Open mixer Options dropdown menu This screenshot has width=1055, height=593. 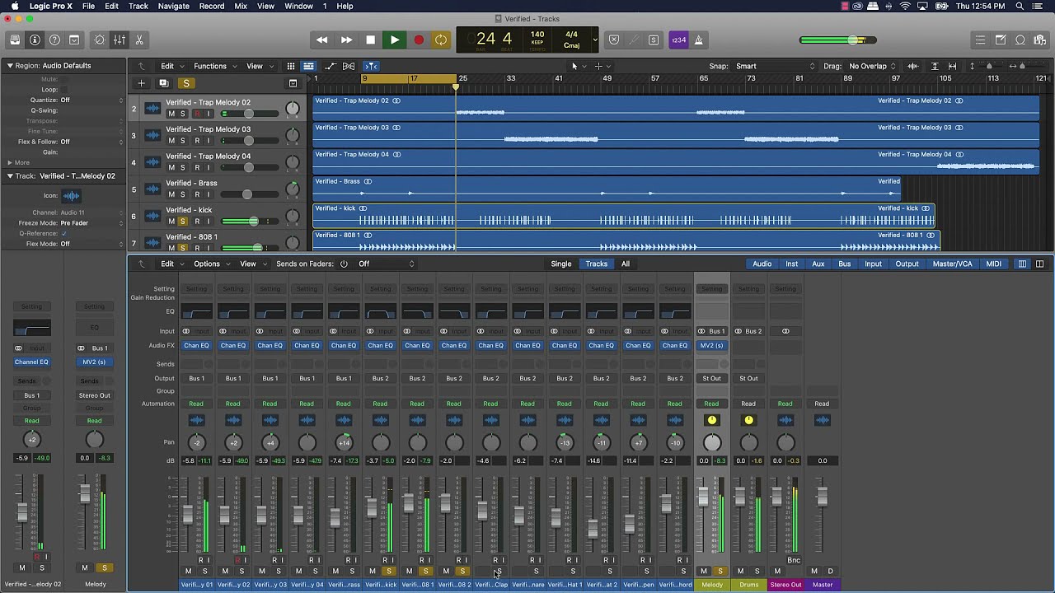(x=211, y=264)
